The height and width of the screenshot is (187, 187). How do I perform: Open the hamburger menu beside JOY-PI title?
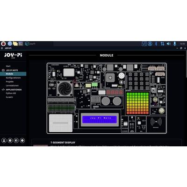pos(2,48)
